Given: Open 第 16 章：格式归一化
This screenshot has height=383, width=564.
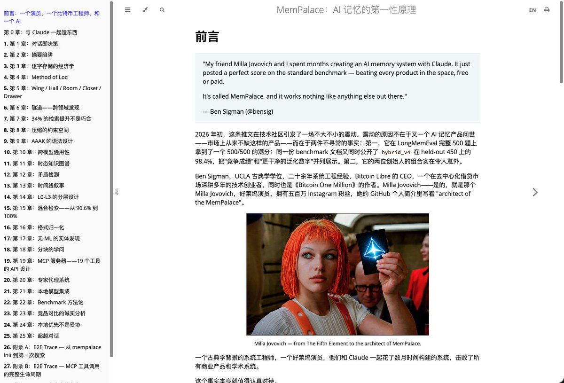Looking at the screenshot, I should [x=34, y=227].
